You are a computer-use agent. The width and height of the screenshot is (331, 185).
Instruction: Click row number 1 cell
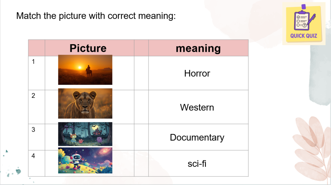click(36, 73)
